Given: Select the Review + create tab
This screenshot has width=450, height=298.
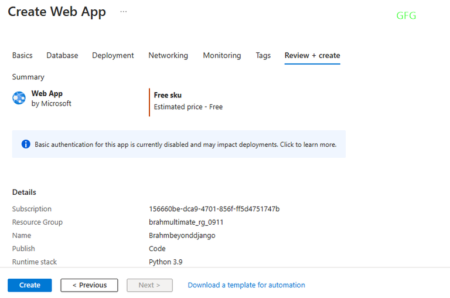Looking at the screenshot, I should [312, 55].
